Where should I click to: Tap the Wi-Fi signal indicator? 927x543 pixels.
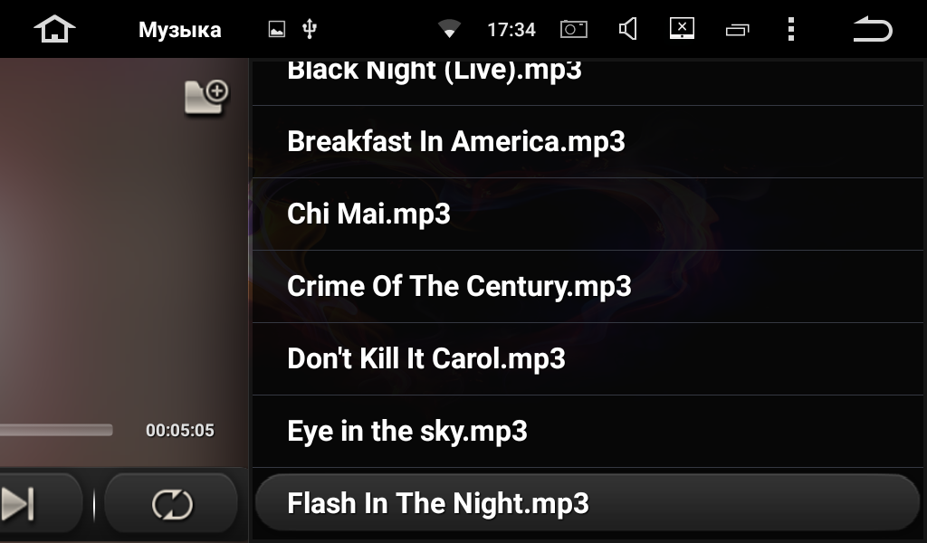449,28
